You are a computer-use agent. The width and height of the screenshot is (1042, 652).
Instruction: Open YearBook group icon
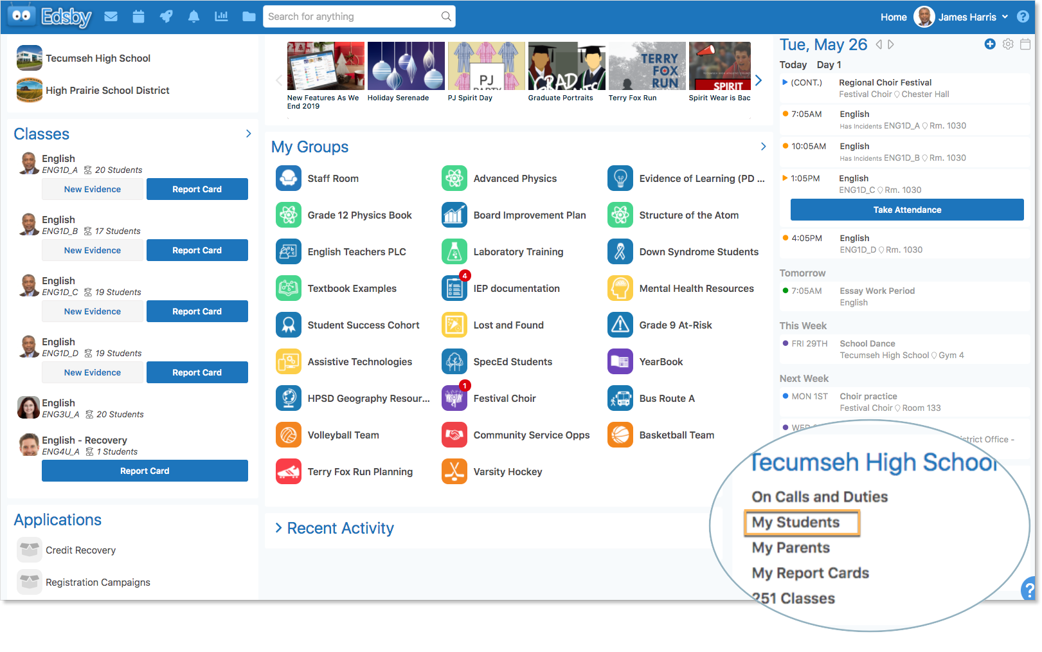pyautogui.click(x=620, y=361)
